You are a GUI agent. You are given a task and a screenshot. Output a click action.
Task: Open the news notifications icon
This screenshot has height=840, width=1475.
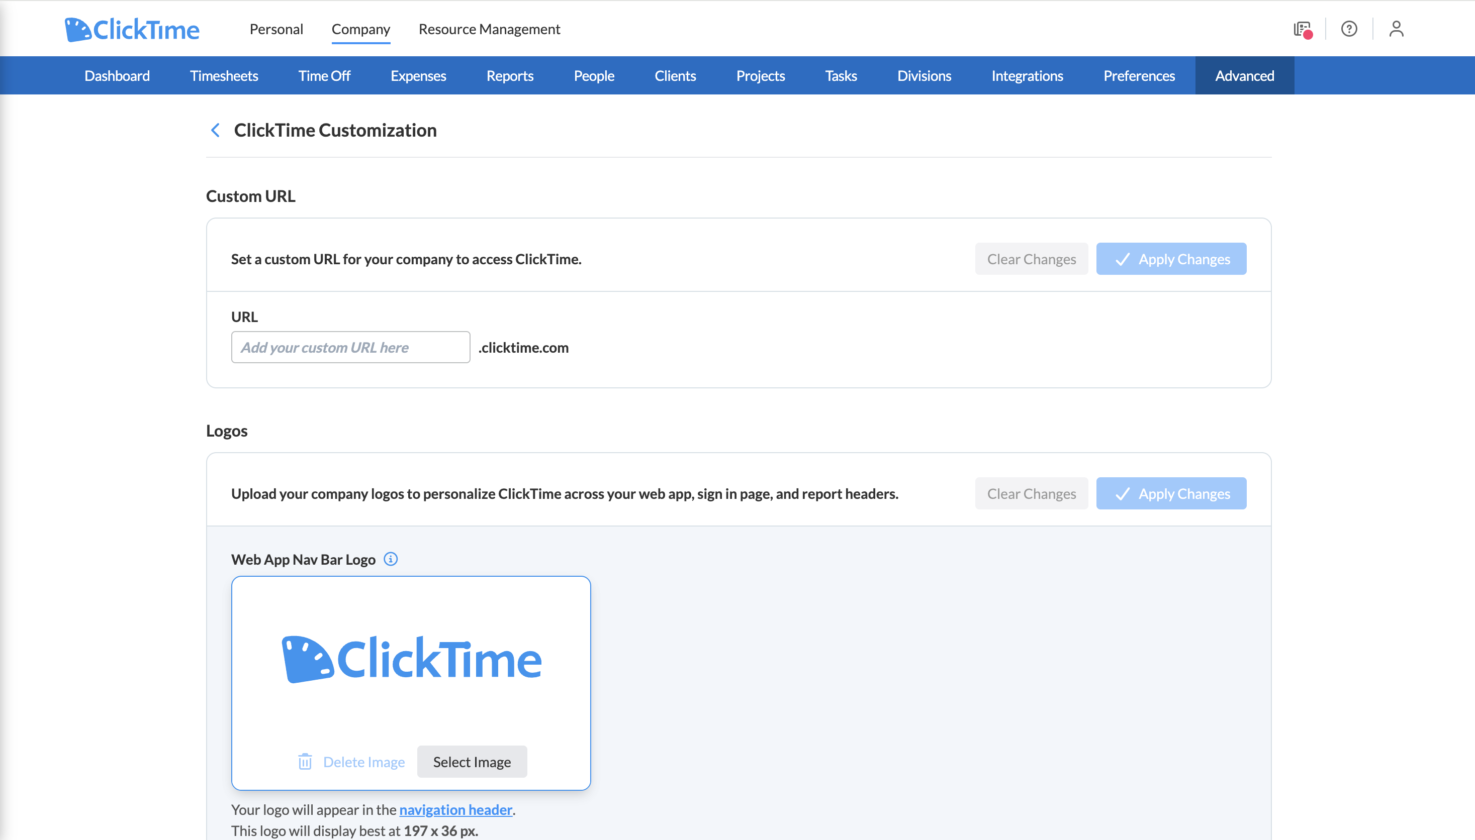(1303, 29)
